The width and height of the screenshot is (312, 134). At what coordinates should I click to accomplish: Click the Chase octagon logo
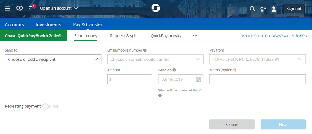click(x=156, y=8)
